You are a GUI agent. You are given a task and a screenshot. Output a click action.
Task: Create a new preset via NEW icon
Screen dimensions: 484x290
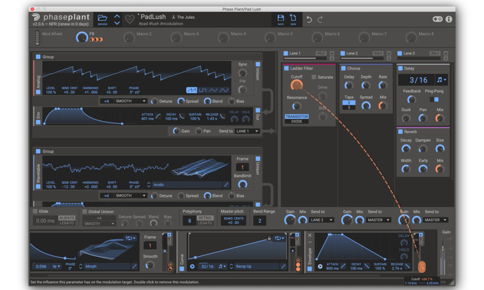293,18
